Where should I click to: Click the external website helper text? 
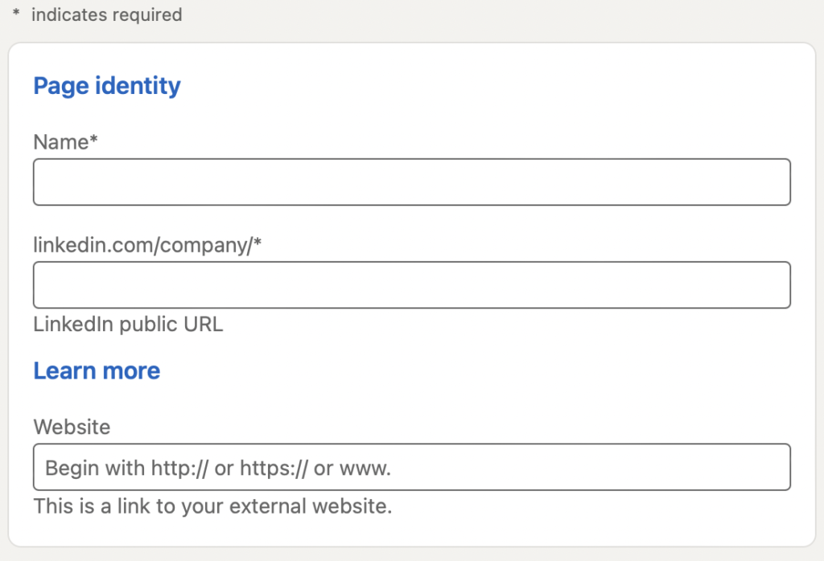[212, 507]
